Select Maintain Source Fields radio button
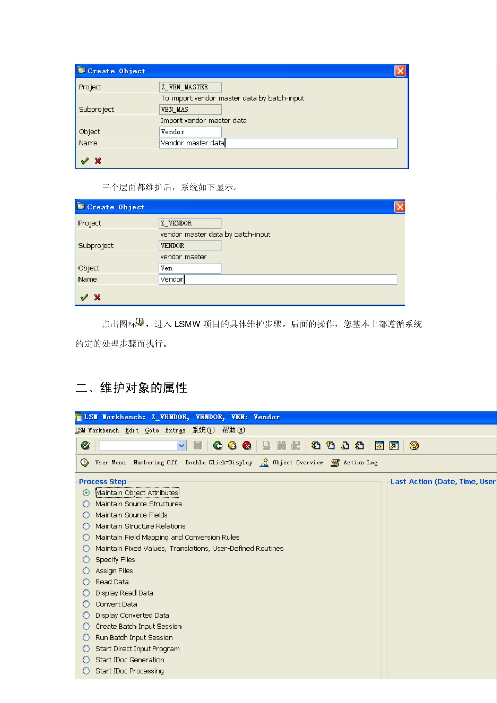This screenshot has height=703, width=497. 86,515
